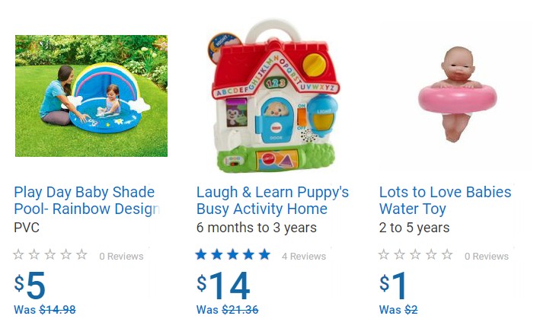Click the first star under the Baby Shade Pool
540x332 pixels.
pyautogui.click(x=19, y=255)
